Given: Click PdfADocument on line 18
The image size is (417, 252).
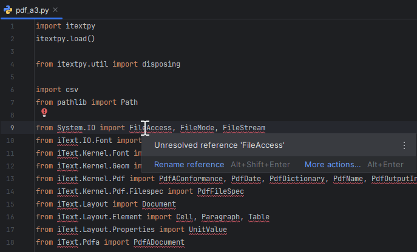Looking at the screenshot, I should click(x=158, y=242).
